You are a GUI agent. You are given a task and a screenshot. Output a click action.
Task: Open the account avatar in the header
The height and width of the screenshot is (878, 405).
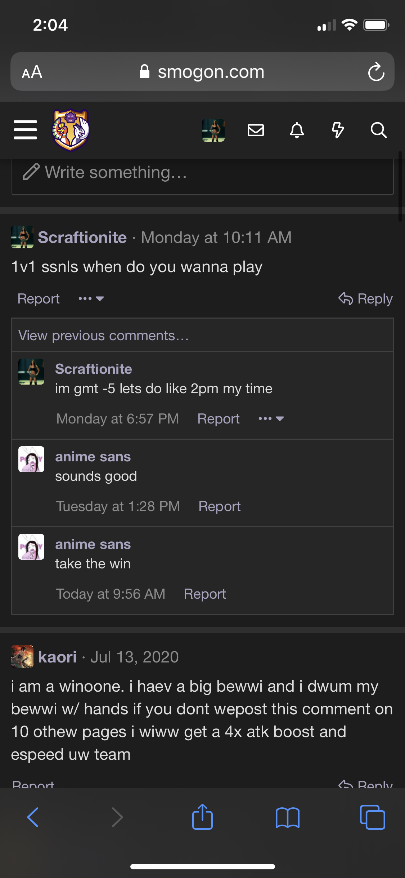(213, 130)
